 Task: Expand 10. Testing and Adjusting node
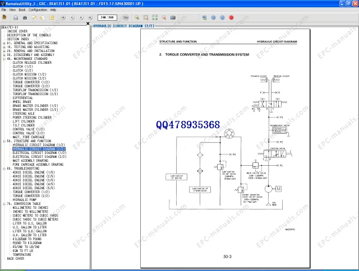point(4,47)
